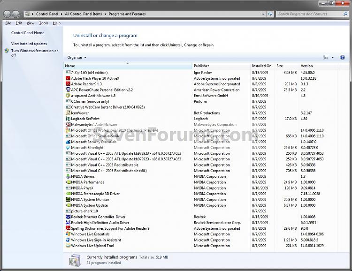This screenshot has width=352, height=271.
Task: Click the IconViewer program icon
Action: [68, 113]
